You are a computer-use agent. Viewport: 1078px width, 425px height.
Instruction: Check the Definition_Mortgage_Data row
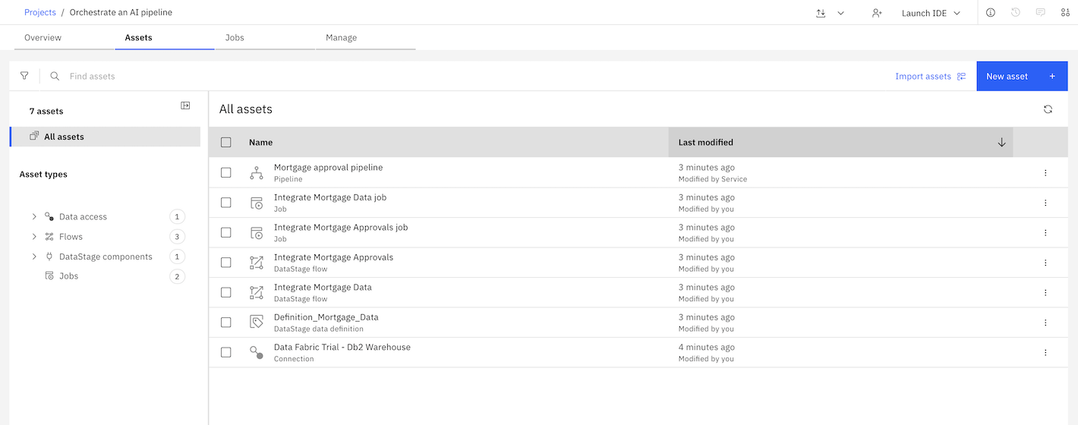click(x=225, y=323)
